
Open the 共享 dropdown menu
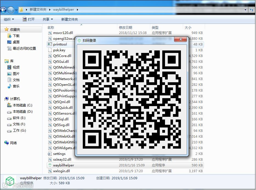[48, 19]
